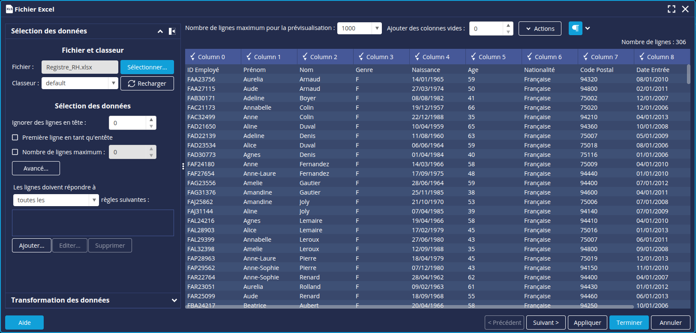Image resolution: width=696 pixels, height=333 pixels.
Task: Enable 'Première ligne en tant qu'entête' checkbox
Action: coord(15,138)
